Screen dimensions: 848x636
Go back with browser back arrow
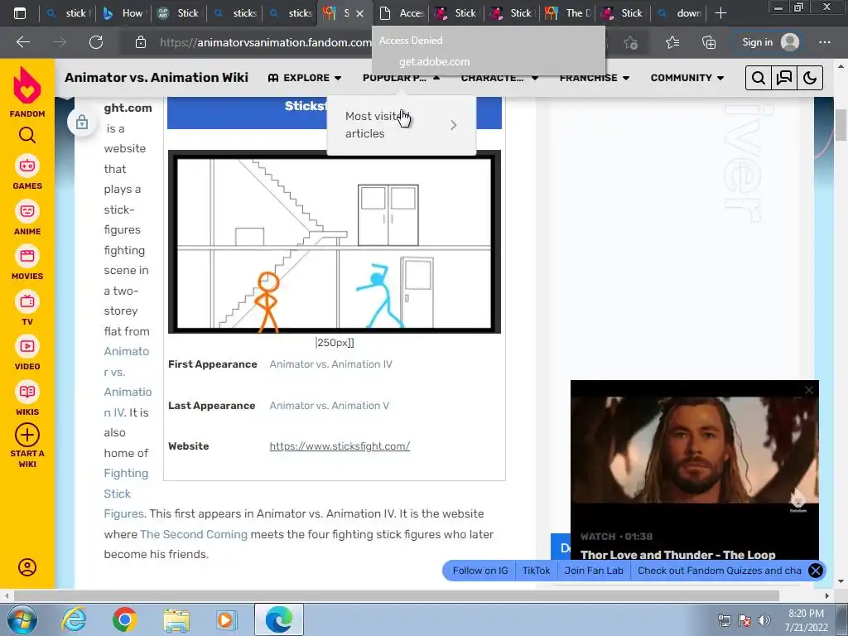[23, 42]
